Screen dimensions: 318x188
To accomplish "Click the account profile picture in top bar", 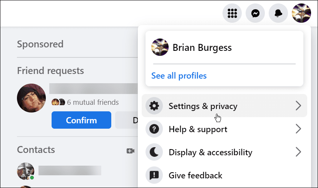I will (301, 13).
